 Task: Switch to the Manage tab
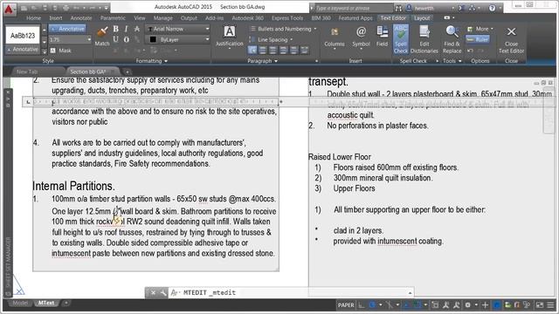click(163, 17)
